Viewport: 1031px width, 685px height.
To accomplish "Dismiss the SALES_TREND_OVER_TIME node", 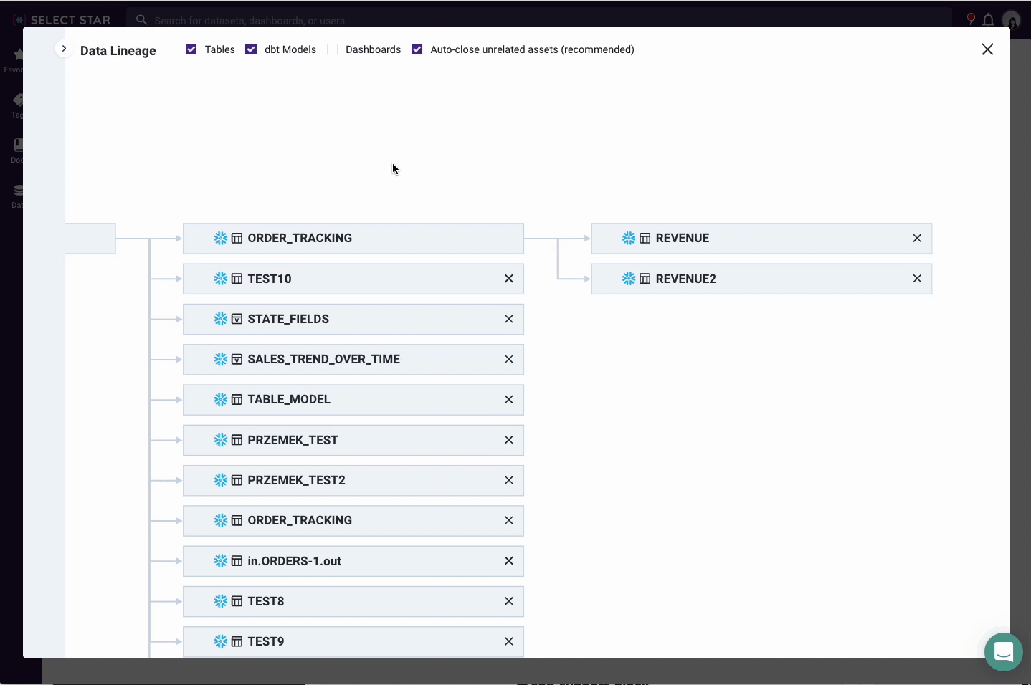I will [508, 359].
